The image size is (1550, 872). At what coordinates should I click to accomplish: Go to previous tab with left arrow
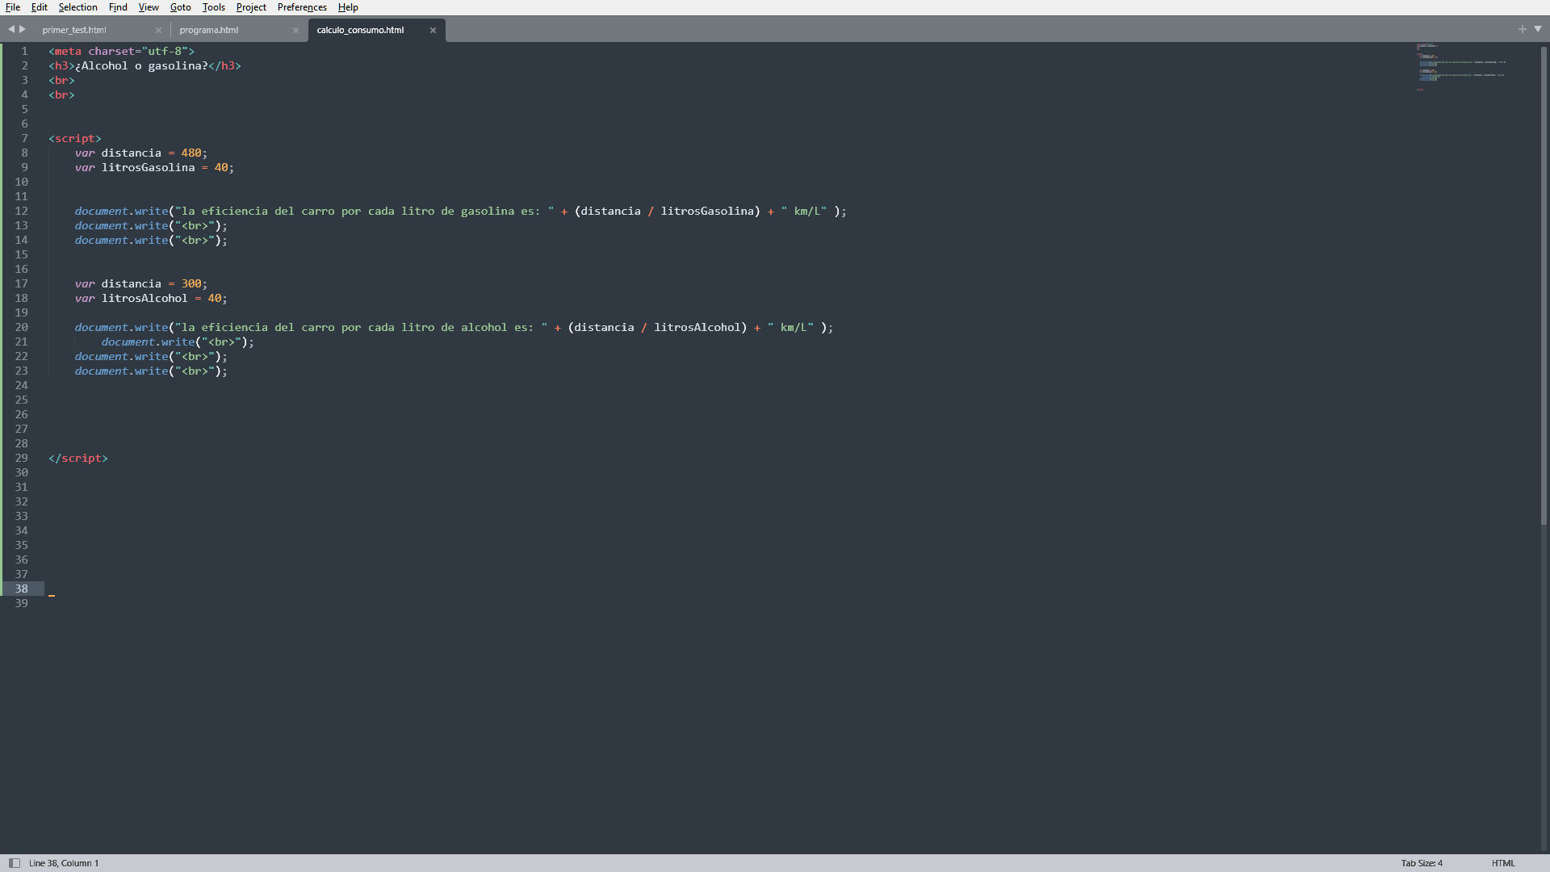11,29
